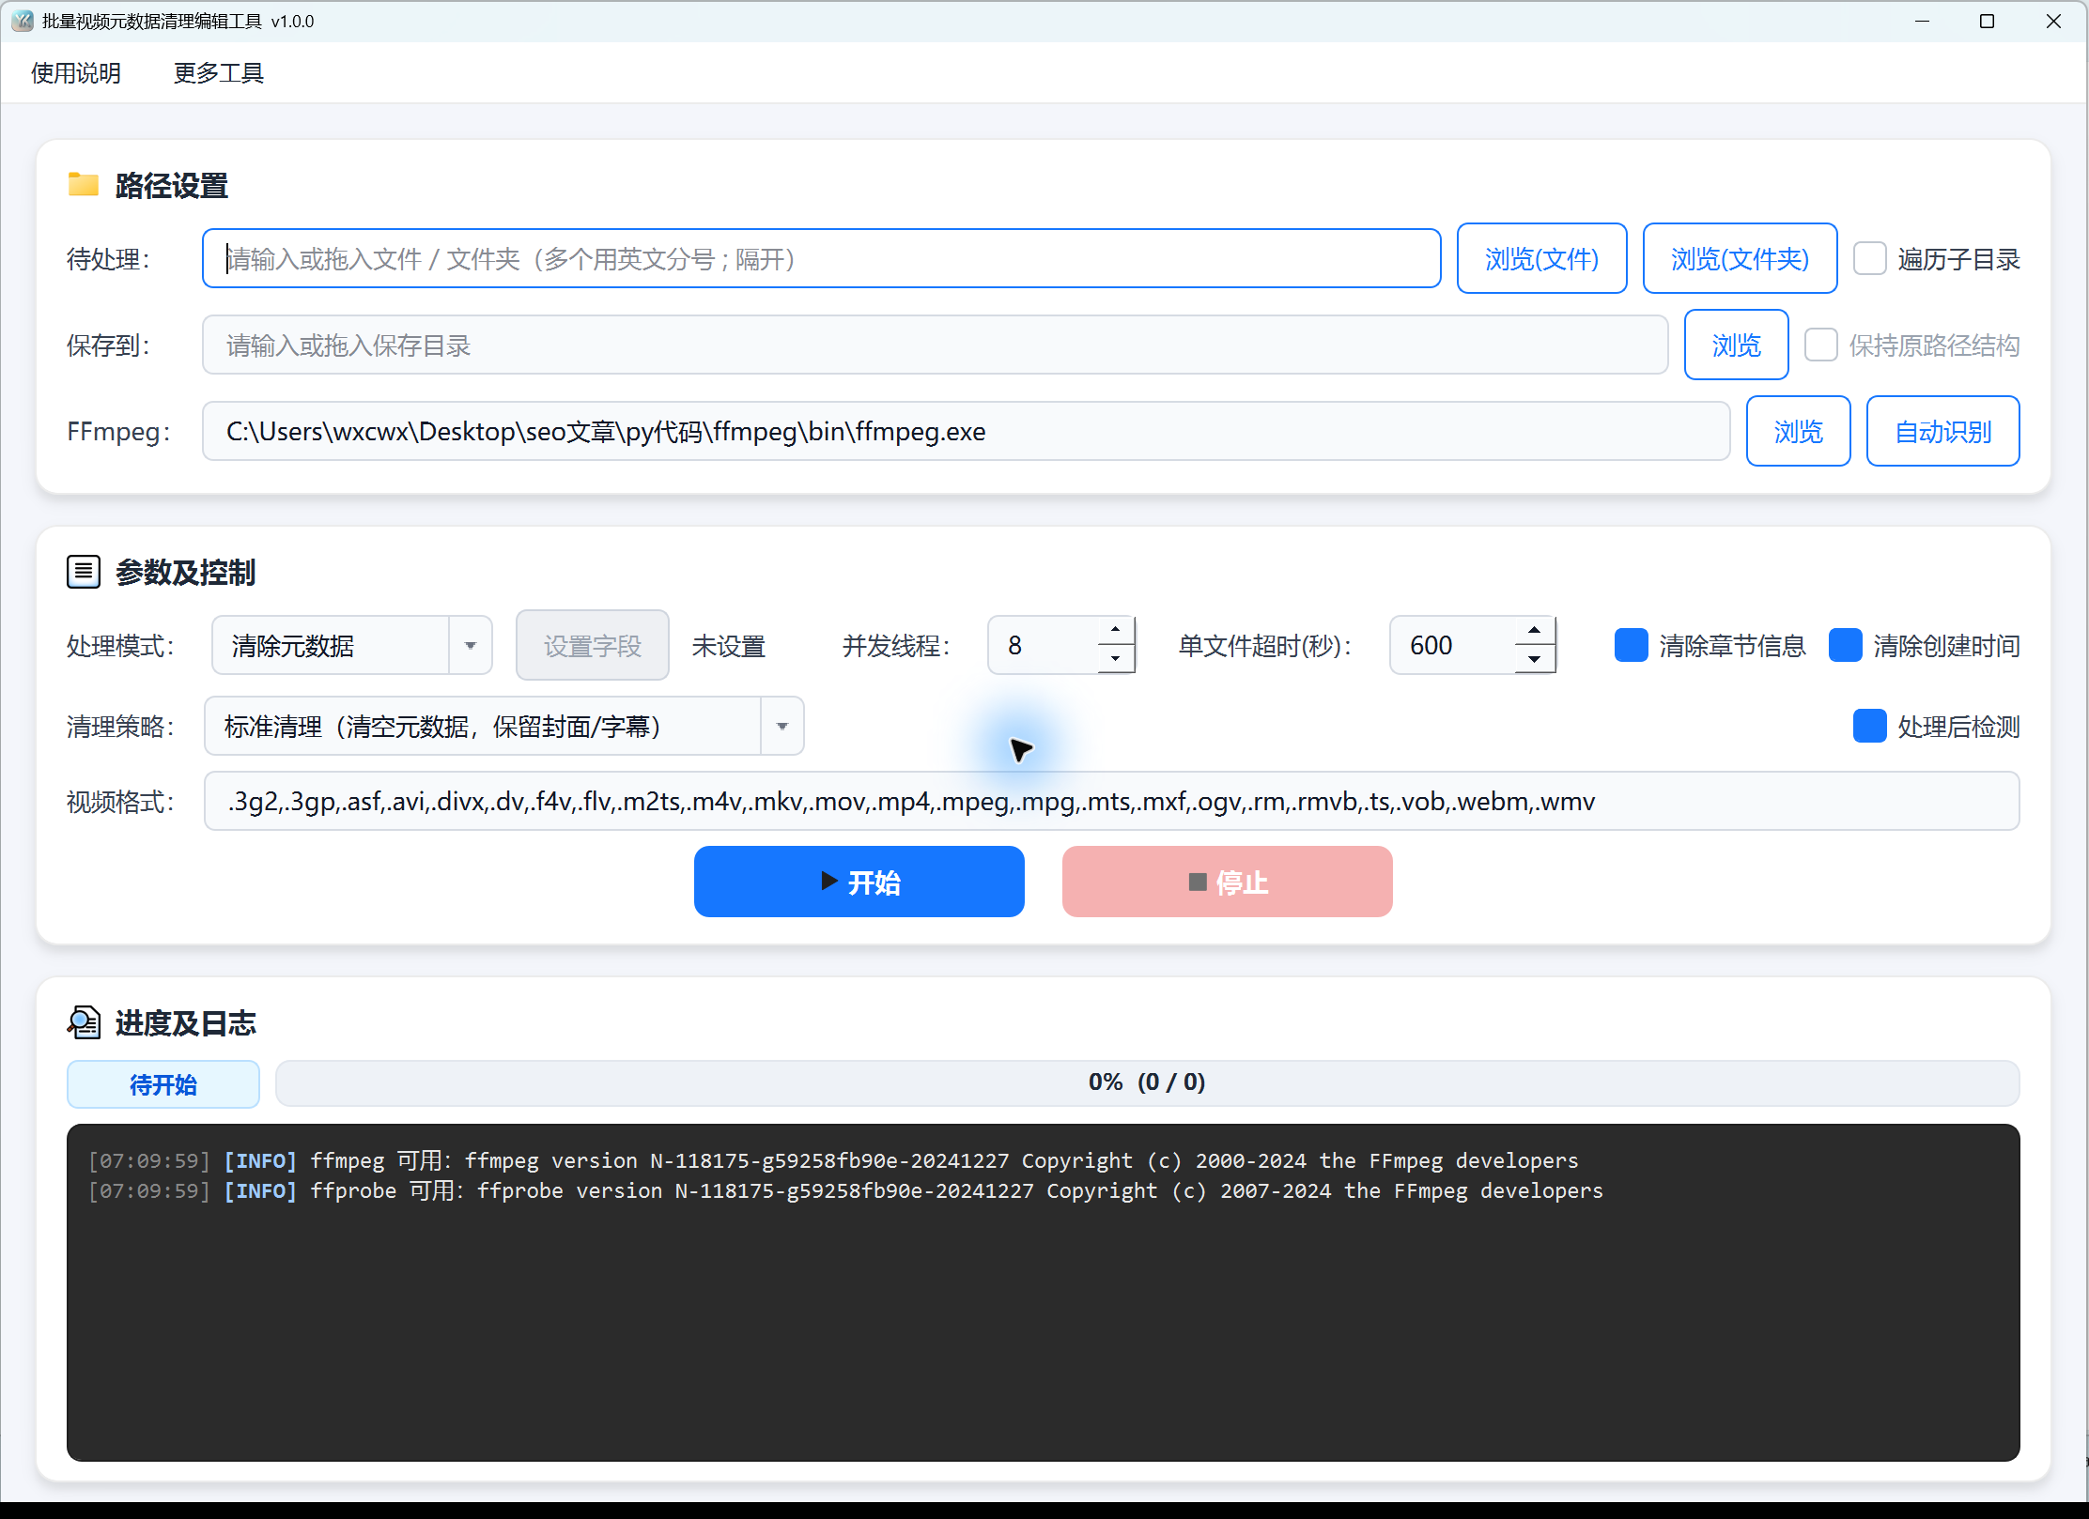Click the 自动识别 button
Screen dimensions: 2089x1519
pyautogui.click(x=1942, y=431)
